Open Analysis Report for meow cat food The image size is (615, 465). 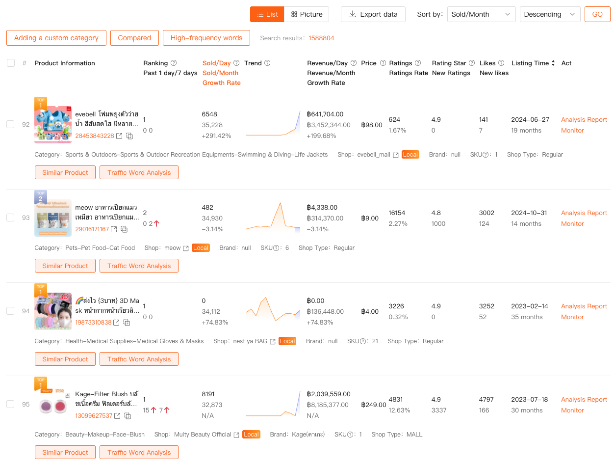click(584, 213)
